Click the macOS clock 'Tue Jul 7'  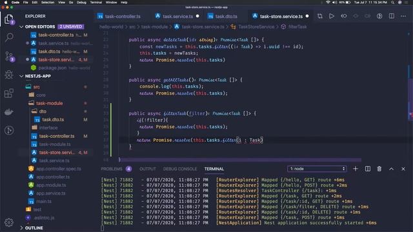(370, 3)
